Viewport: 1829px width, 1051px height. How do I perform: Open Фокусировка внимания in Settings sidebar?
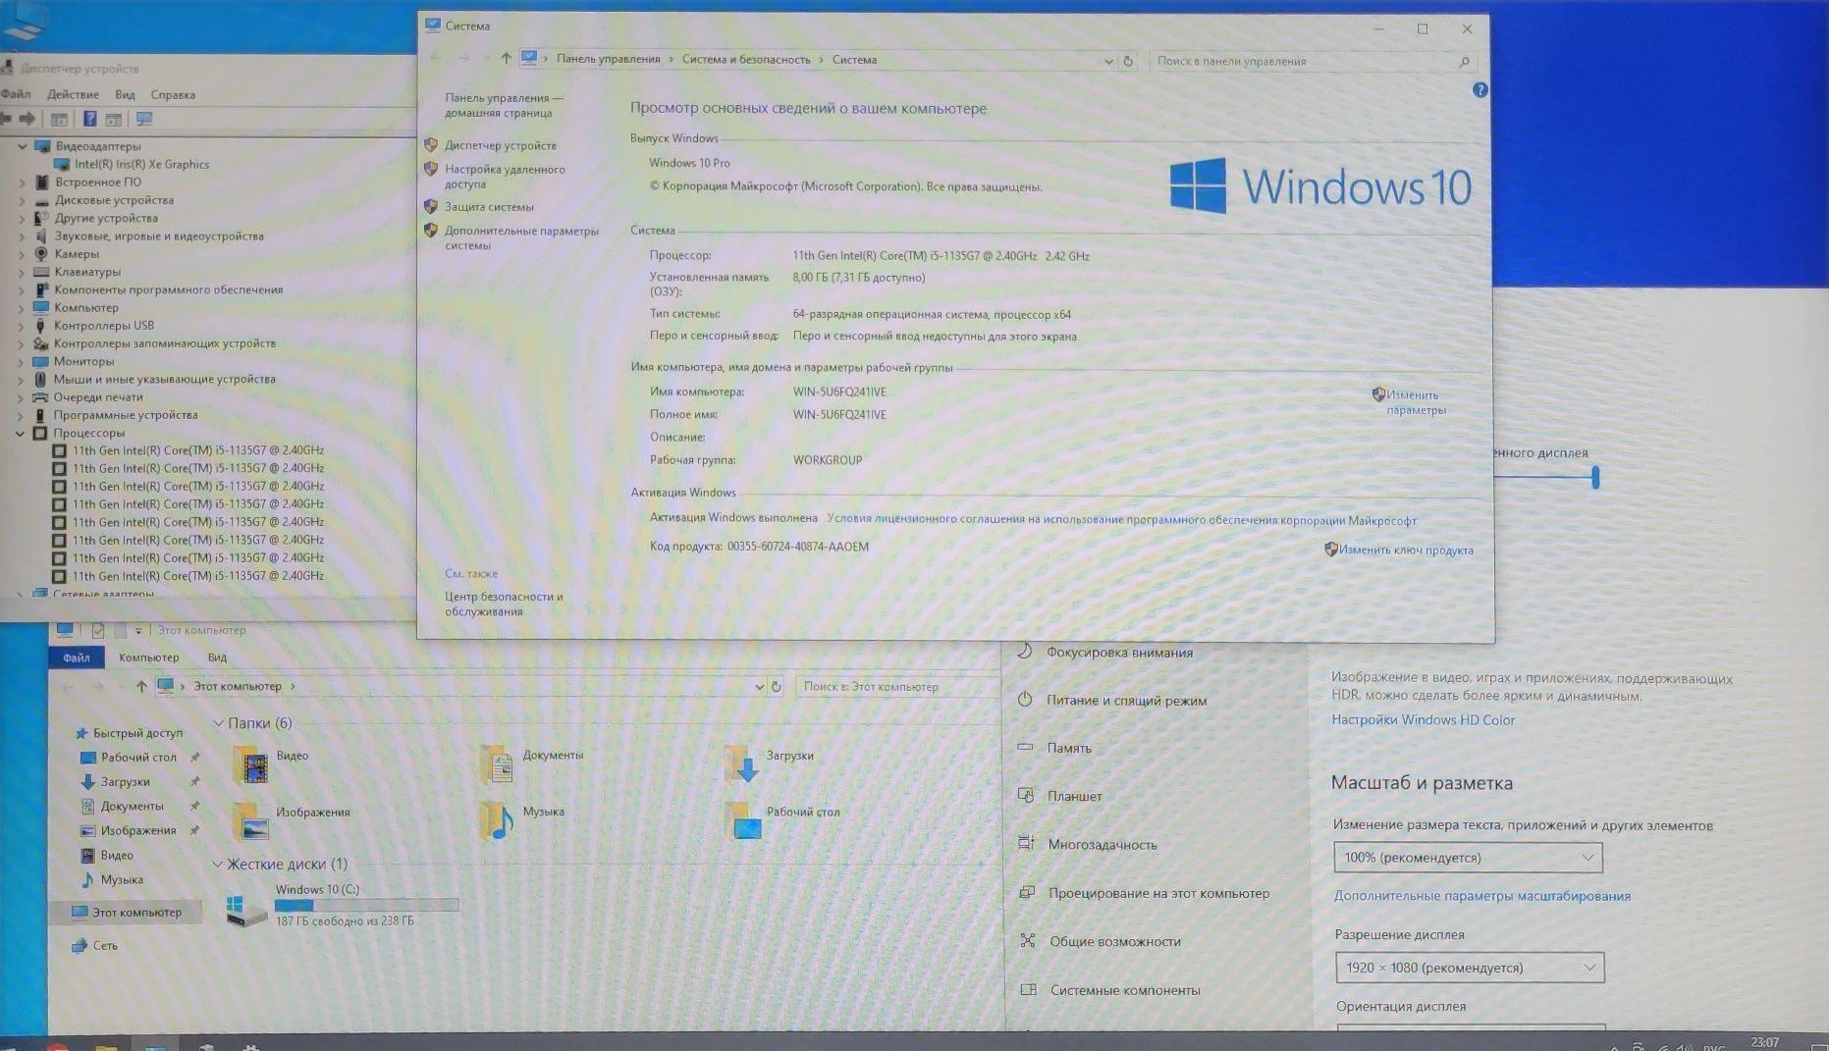click(x=1119, y=653)
